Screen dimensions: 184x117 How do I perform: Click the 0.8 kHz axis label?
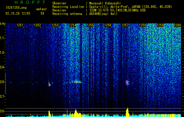pyautogui.click(x=2, y=82)
